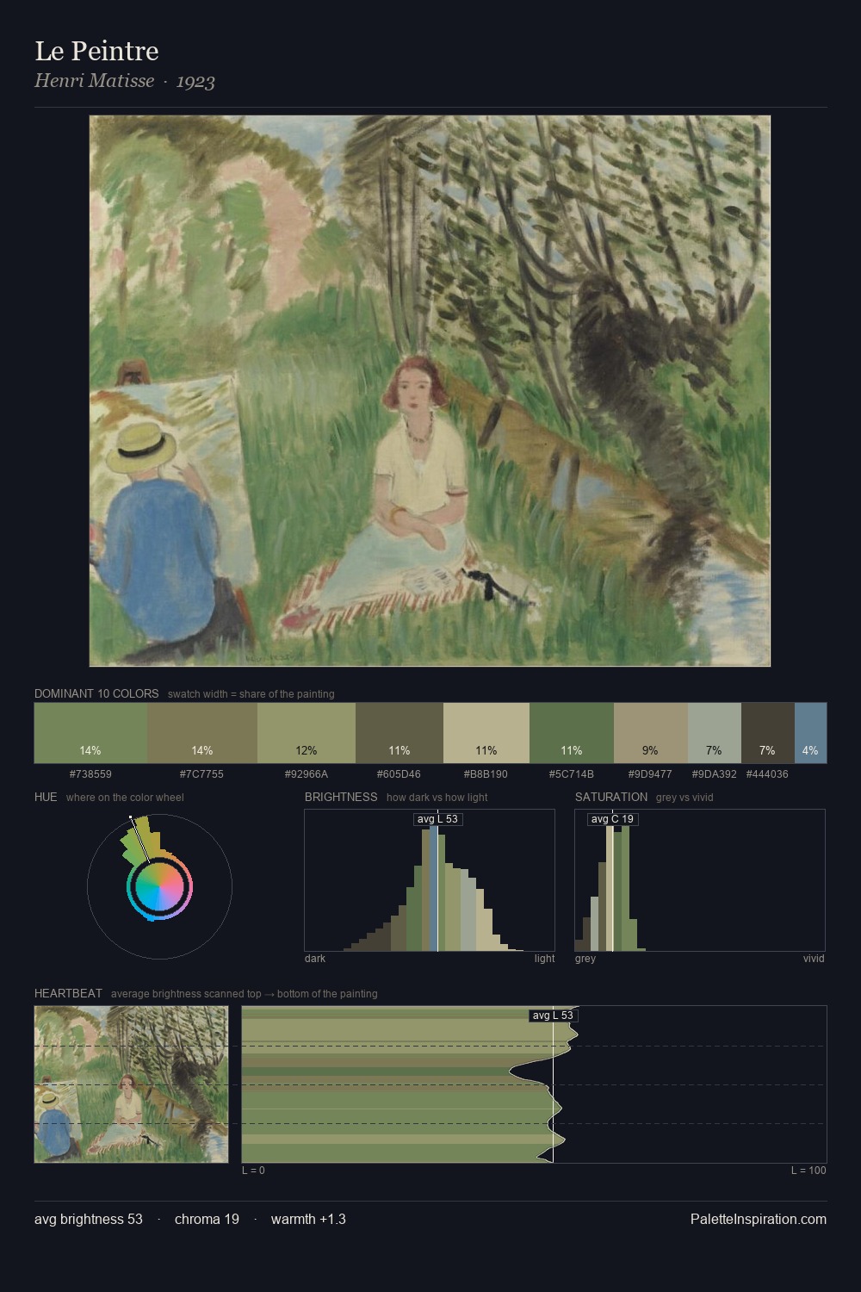Click the #738559 green color swatch
This screenshot has height=1292, width=861.
coord(90,733)
